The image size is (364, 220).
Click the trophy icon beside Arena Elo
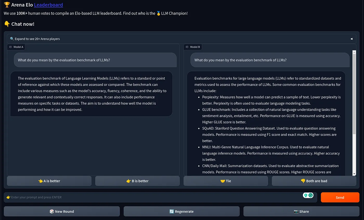pos(7,5)
